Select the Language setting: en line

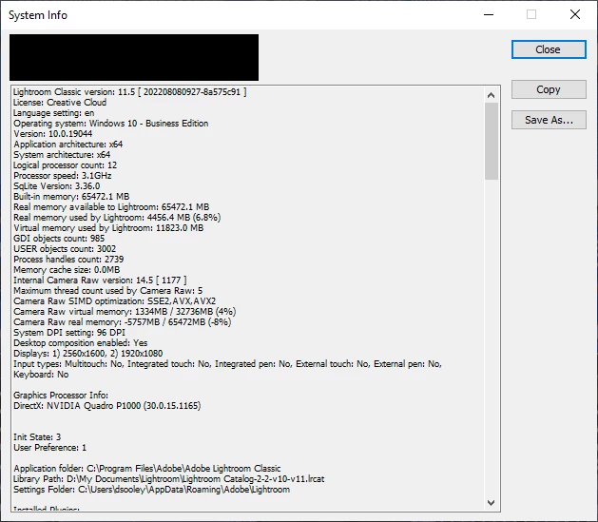54,113
